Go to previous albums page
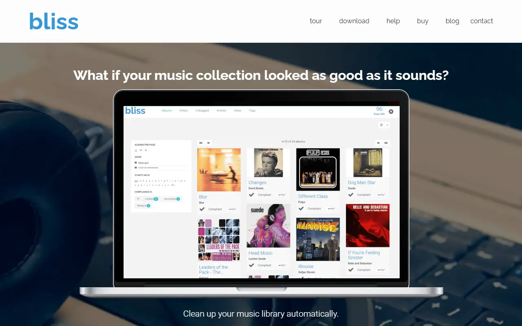The image size is (522, 326). pyautogui.click(x=208, y=143)
